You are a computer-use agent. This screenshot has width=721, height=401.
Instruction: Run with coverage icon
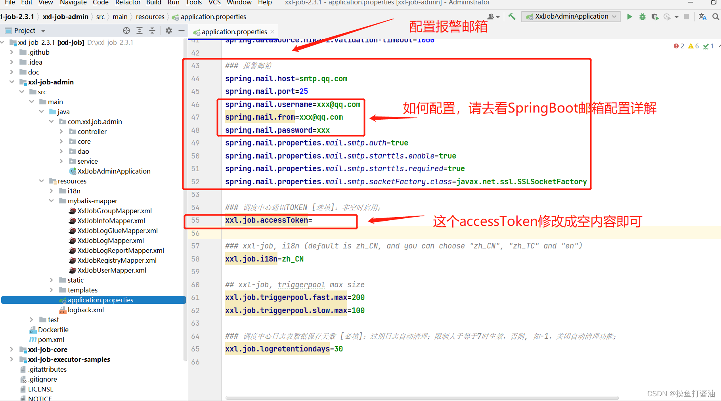(x=655, y=17)
